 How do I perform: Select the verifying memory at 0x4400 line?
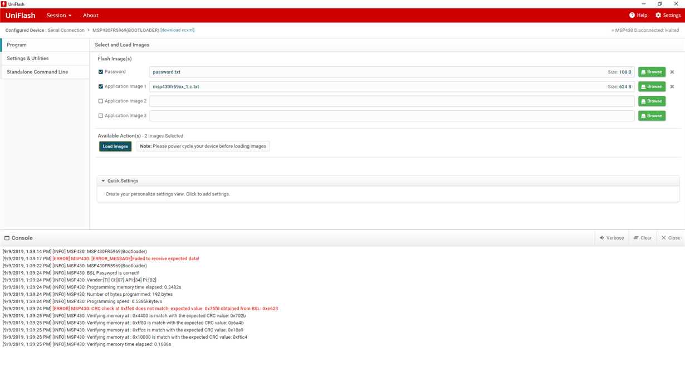[124, 315]
